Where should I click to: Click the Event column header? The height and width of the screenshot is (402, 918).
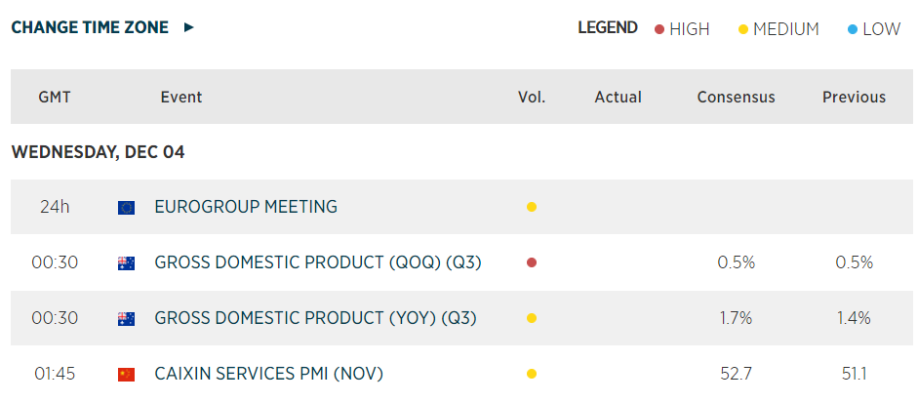[181, 97]
